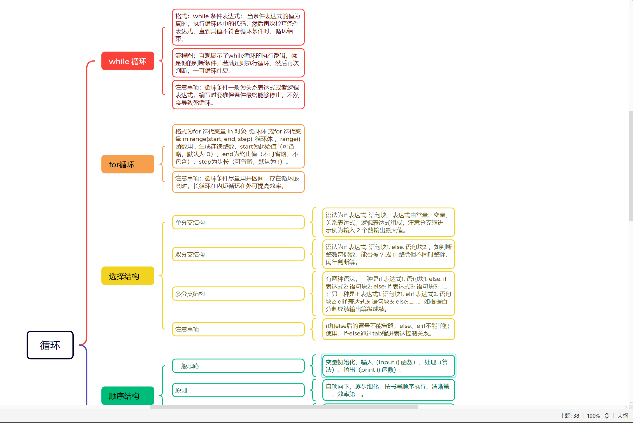This screenshot has width=633, height=423.
Task: Select the for 注意事项 循环嵌套 node
Action: click(238, 182)
